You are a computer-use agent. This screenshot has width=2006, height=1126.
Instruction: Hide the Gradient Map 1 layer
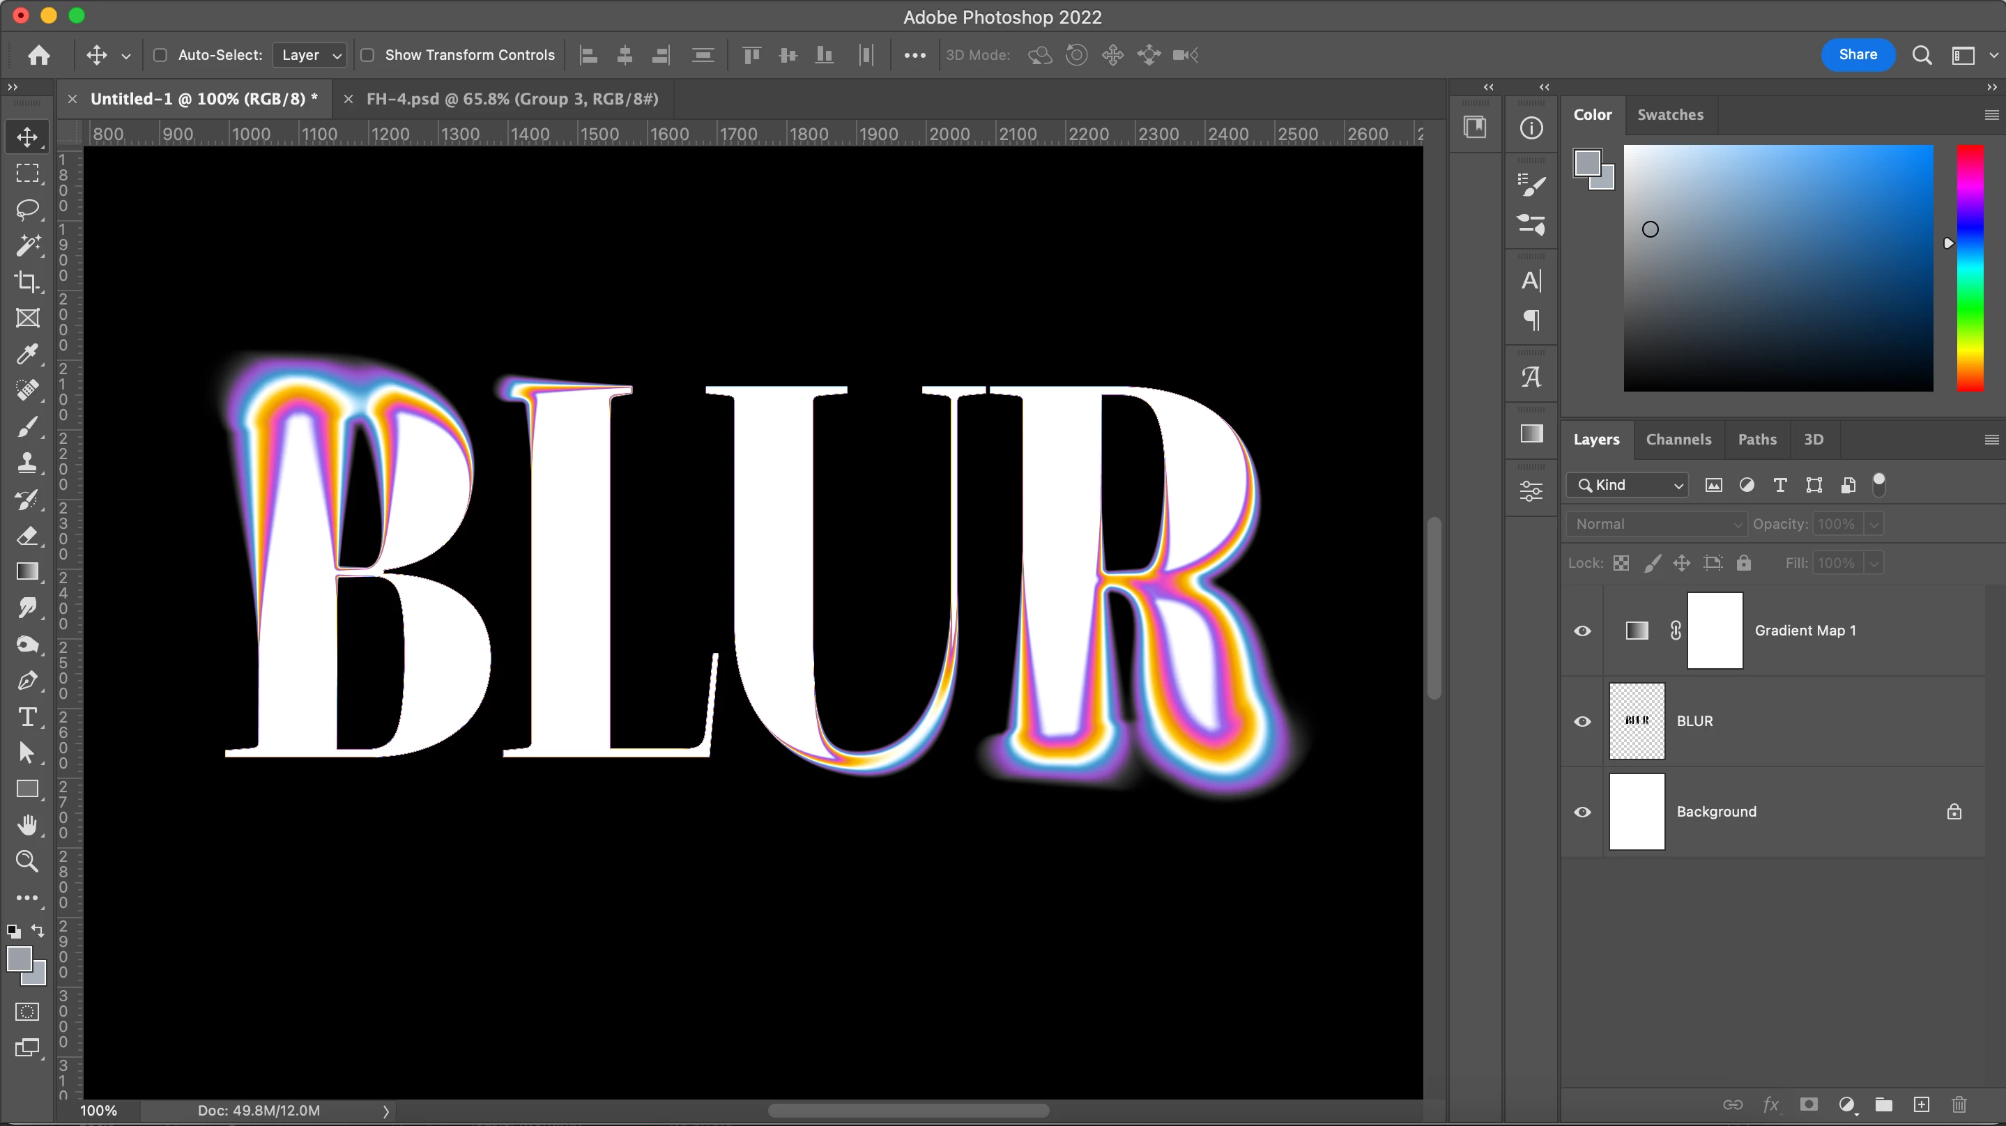[x=1582, y=631]
